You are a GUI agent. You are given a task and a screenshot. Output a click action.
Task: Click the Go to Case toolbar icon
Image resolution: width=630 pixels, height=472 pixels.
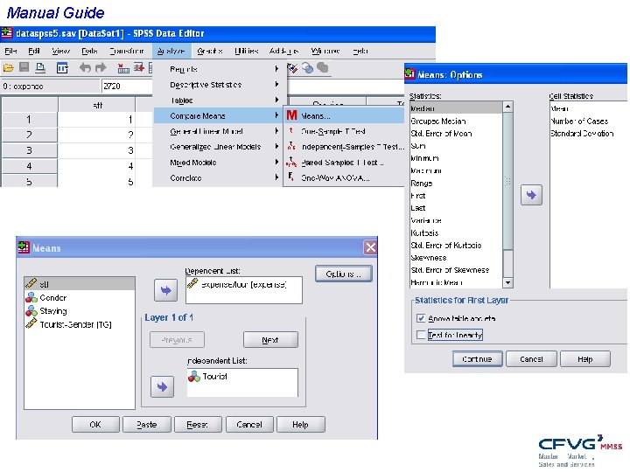pos(123,68)
